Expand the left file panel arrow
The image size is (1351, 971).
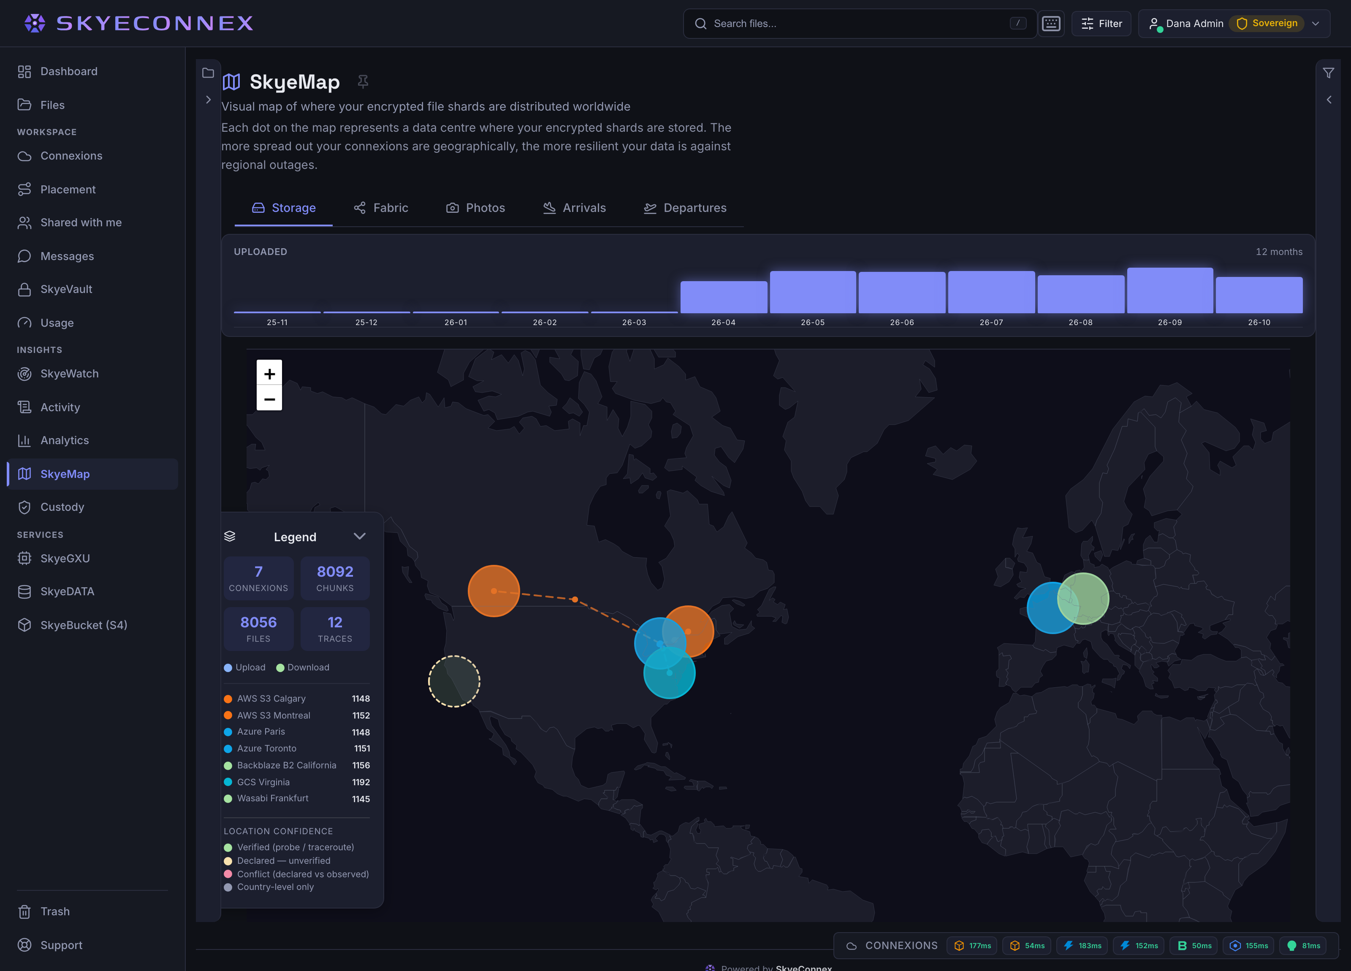[x=208, y=100]
